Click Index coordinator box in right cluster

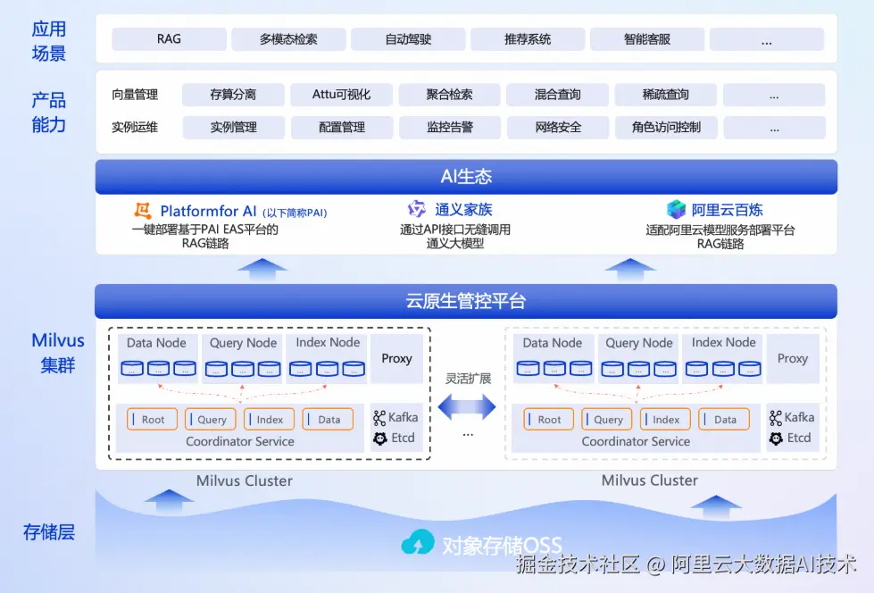tap(665, 419)
